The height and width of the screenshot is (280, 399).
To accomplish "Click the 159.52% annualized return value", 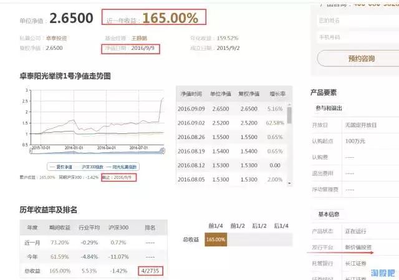I will [x=228, y=38].
